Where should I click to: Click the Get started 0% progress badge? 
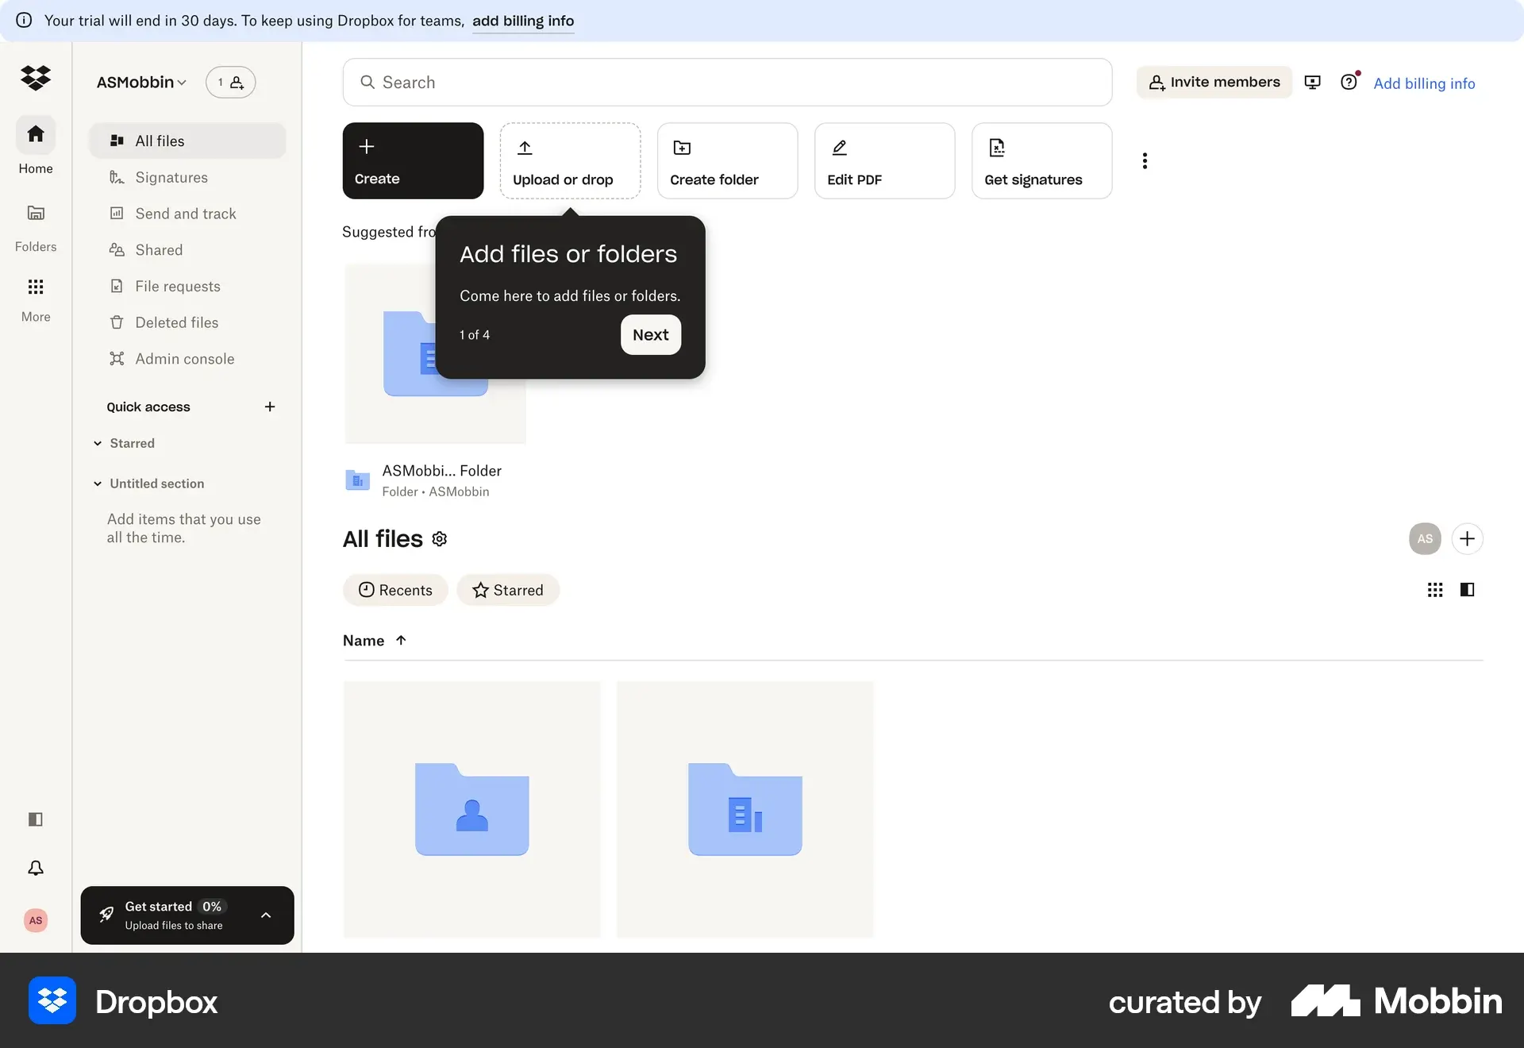[x=211, y=906]
